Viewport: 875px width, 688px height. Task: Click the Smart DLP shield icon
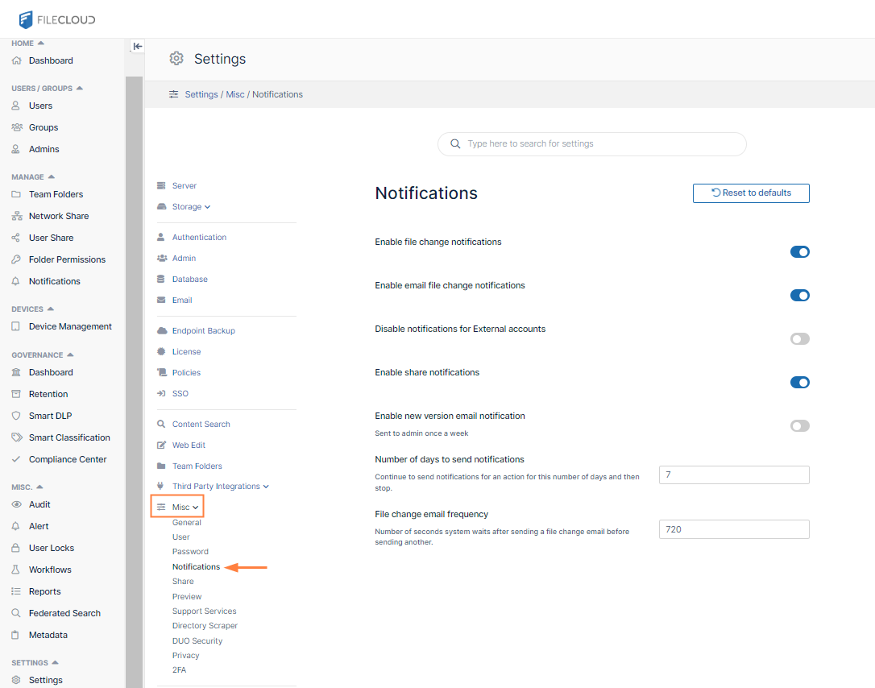point(16,417)
